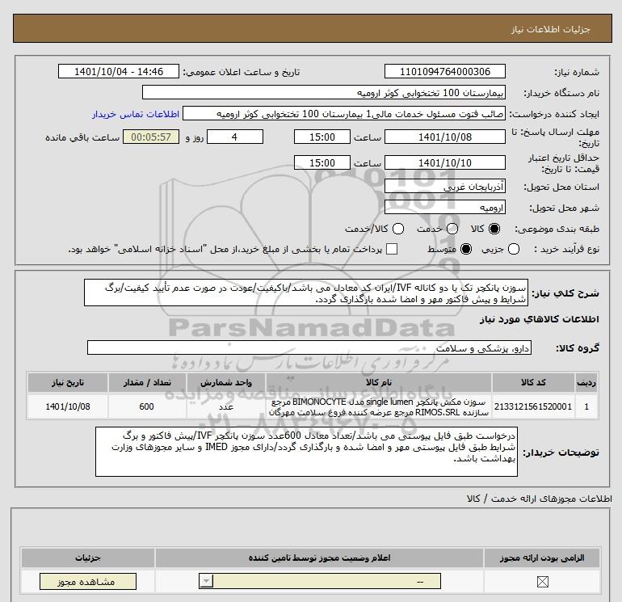The image size is (622, 602).
Task: Click the توضیحات خریدار label
Action: tap(561, 453)
